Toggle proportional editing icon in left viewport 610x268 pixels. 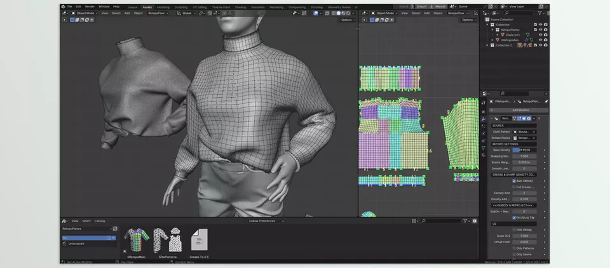click(224, 13)
